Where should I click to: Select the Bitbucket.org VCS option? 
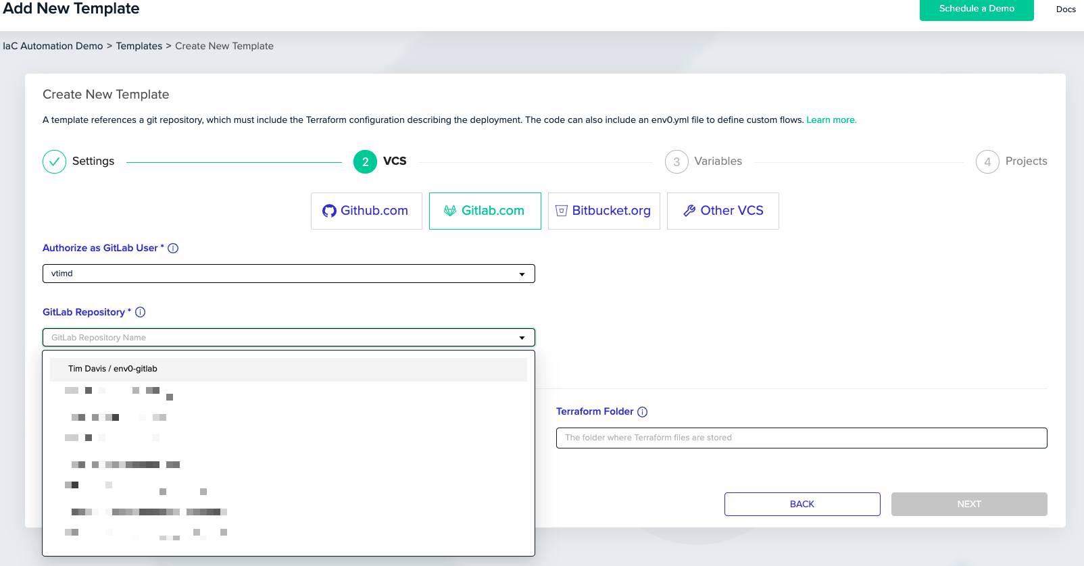604,211
